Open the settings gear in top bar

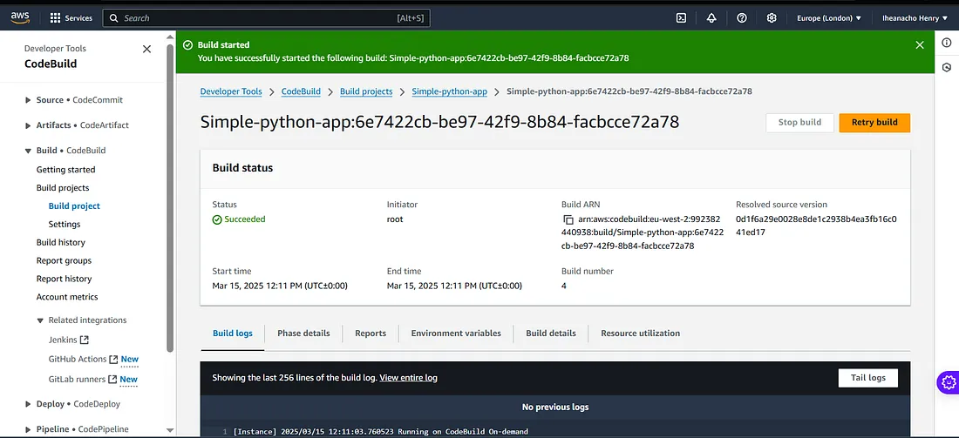pos(772,18)
